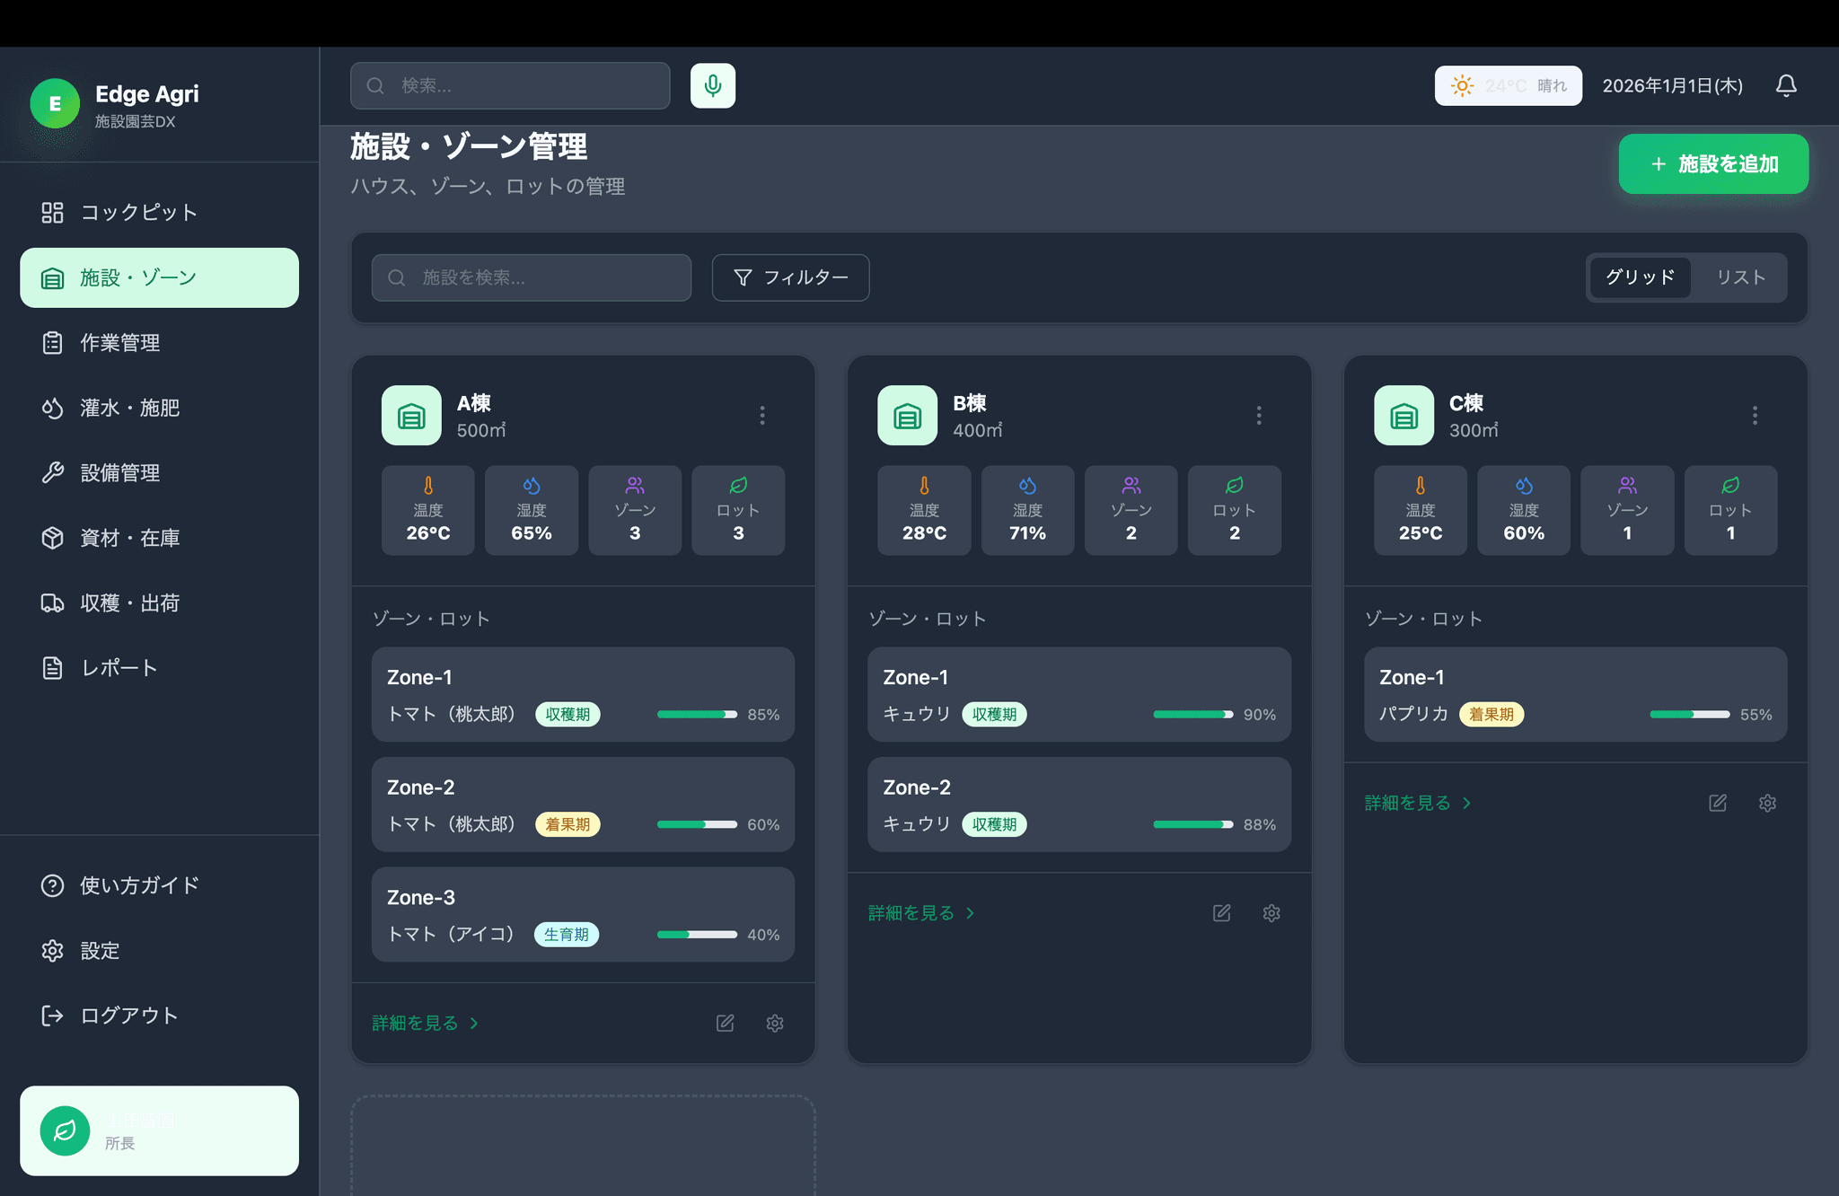This screenshot has width=1839, height=1196.
Task: Switch to リスト view
Action: (1740, 277)
